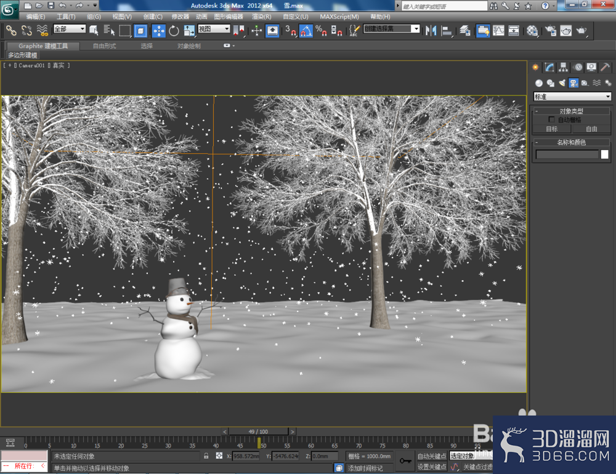The width and height of the screenshot is (616, 474).
Task: Open the 视图 reference coordinate system dropdown
Action: click(214, 29)
